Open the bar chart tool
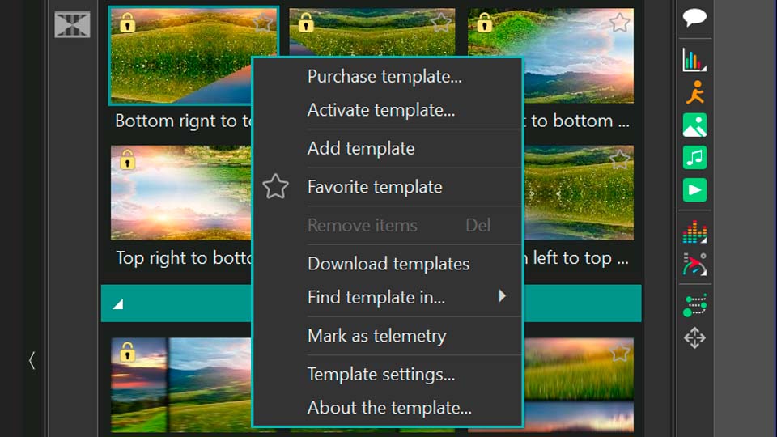This screenshot has height=437, width=777. [694, 60]
